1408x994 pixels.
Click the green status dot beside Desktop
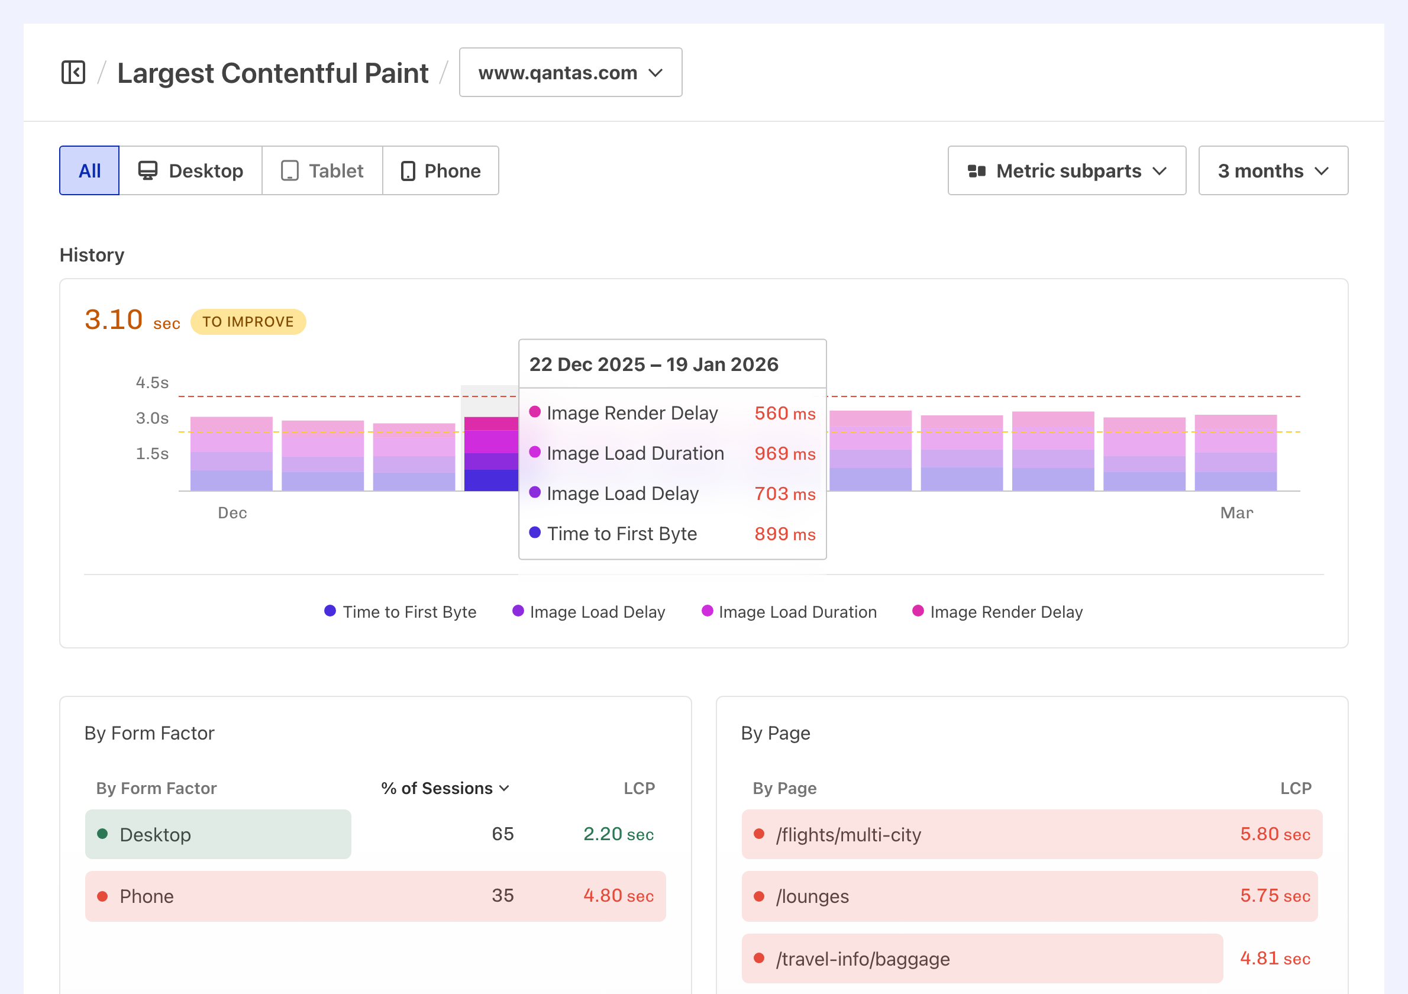point(102,834)
